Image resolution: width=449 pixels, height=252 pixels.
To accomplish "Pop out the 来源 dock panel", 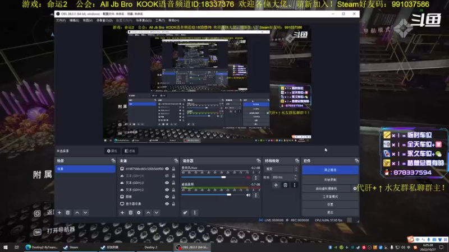I will point(176,161).
